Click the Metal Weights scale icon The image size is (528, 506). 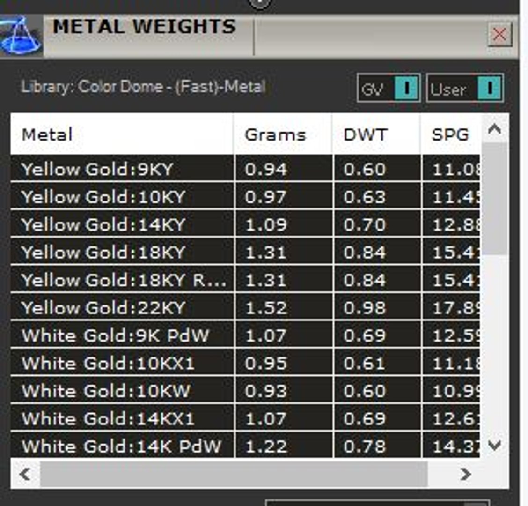point(21,36)
